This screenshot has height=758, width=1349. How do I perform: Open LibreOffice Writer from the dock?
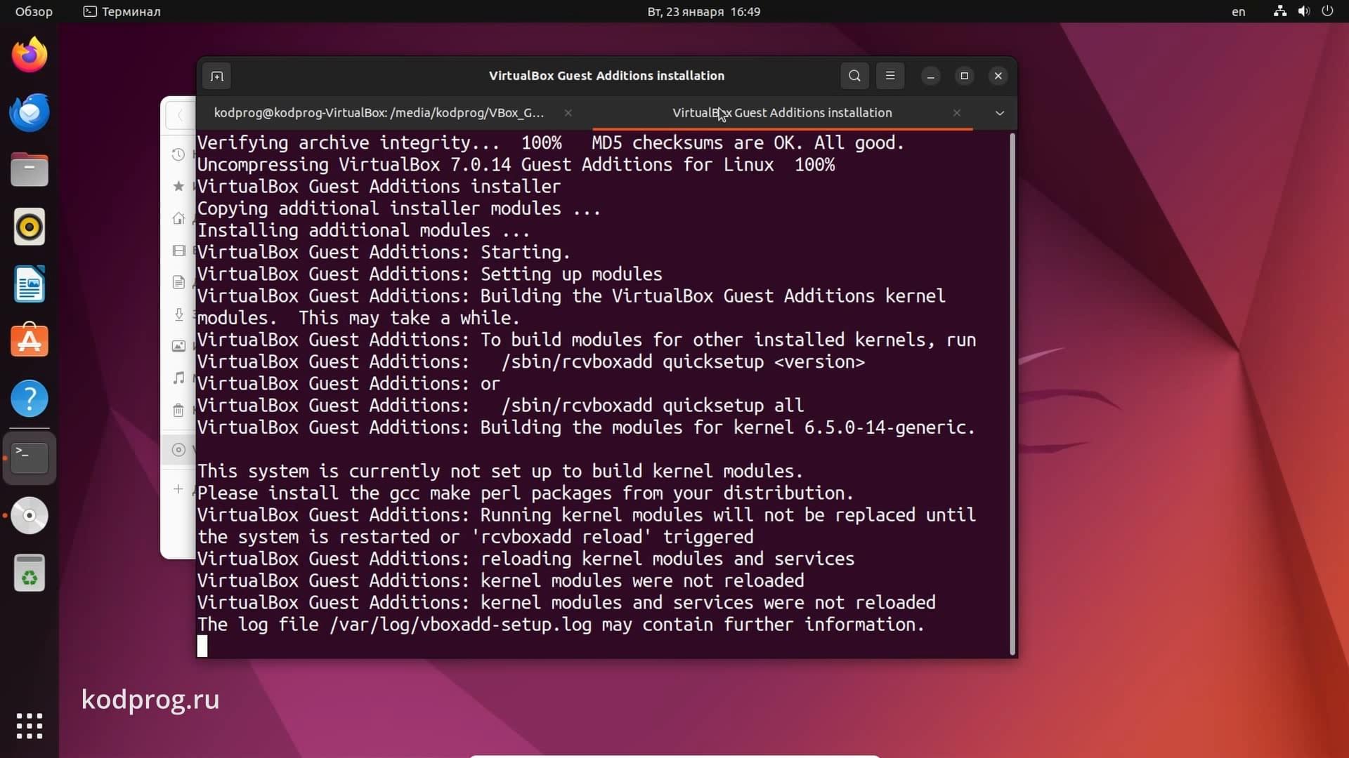pyautogui.click(x=30, y=284)
